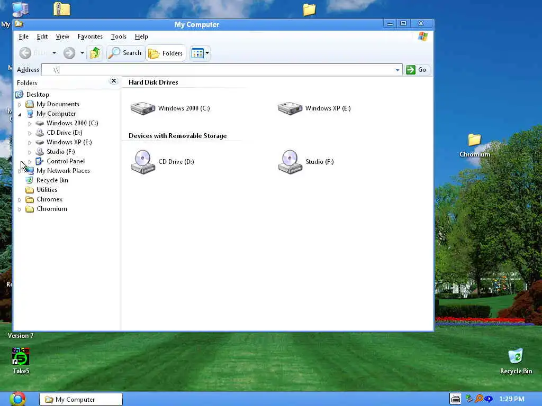Select Chromium folder in tree

pyautogui.click(x=52, y=209)
